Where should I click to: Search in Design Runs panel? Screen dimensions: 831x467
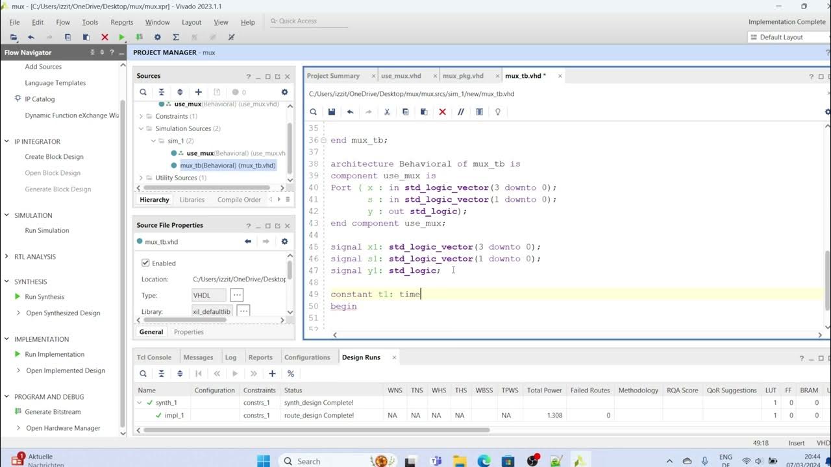tap(143, 374)
